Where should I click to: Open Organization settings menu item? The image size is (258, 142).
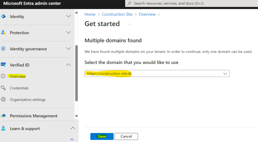point(28,100)
